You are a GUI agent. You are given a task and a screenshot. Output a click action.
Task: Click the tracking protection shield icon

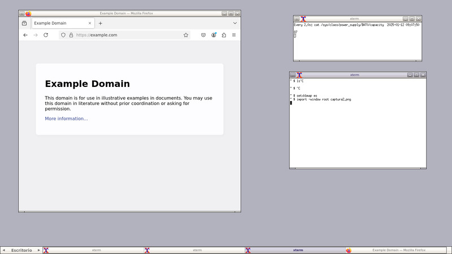click(63, 35)
